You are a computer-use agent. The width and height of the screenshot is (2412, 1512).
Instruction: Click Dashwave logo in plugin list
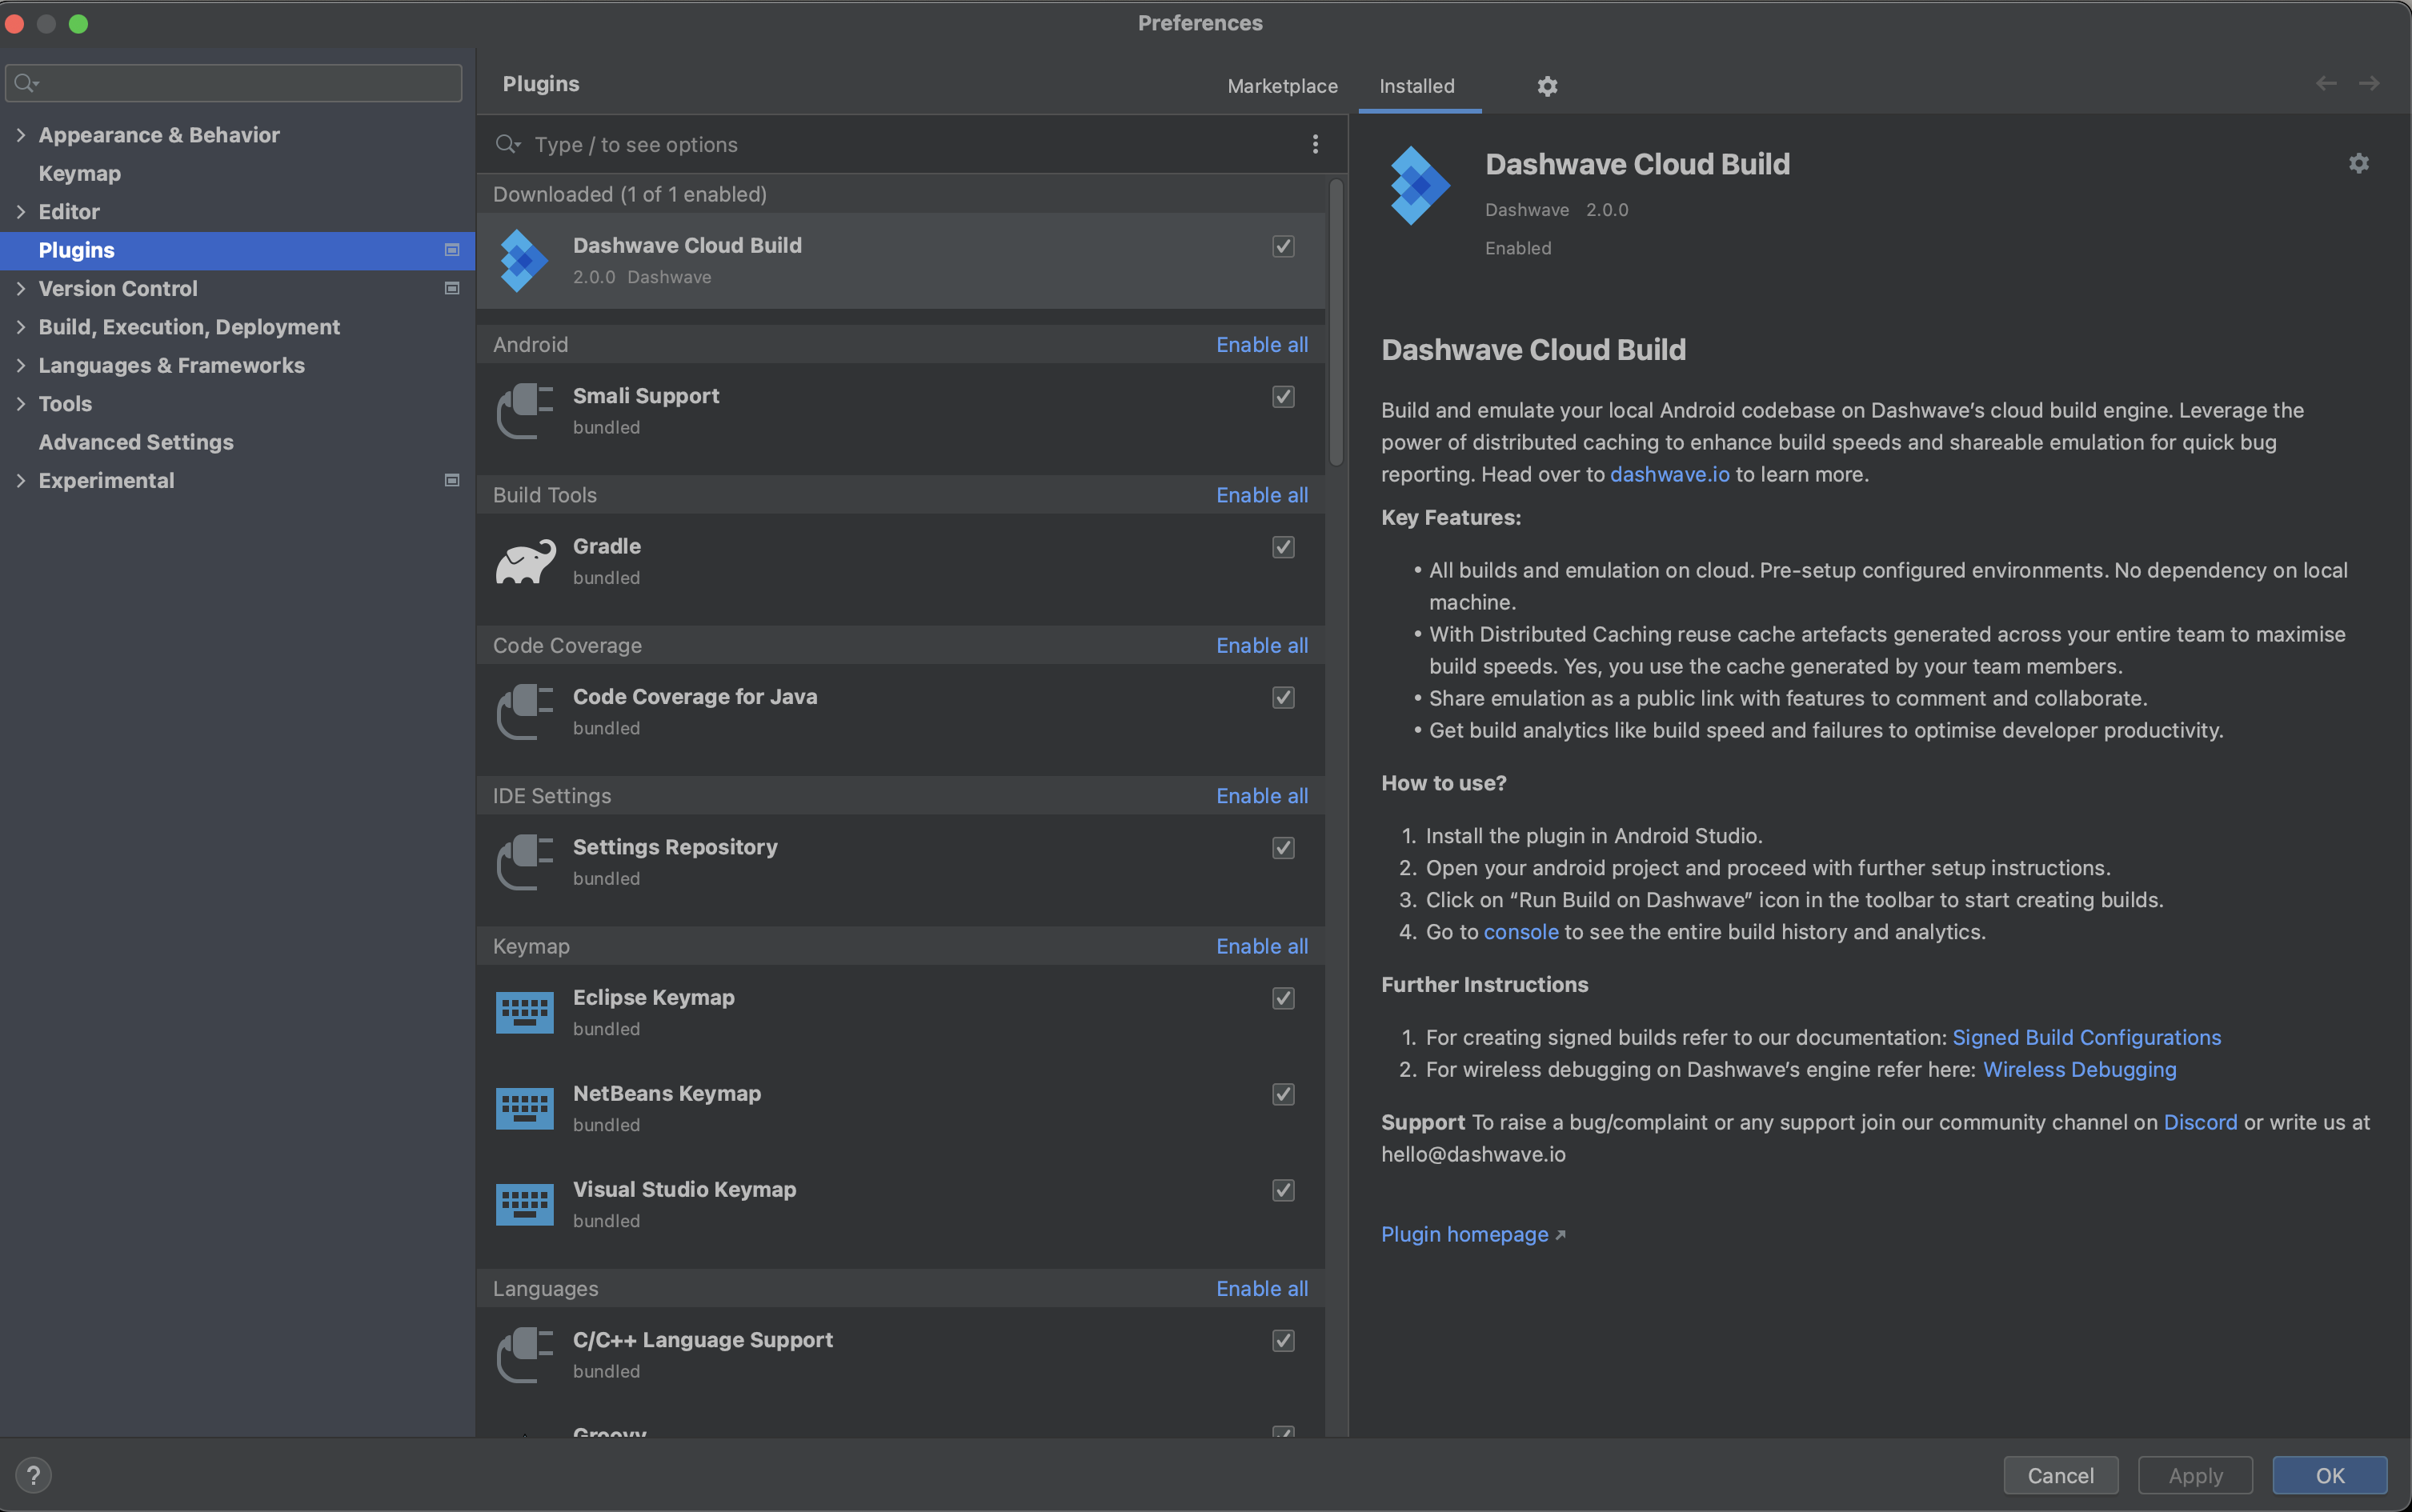coord(524,261)
